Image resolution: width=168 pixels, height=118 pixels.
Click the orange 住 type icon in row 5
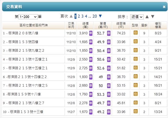click(135, 68)
